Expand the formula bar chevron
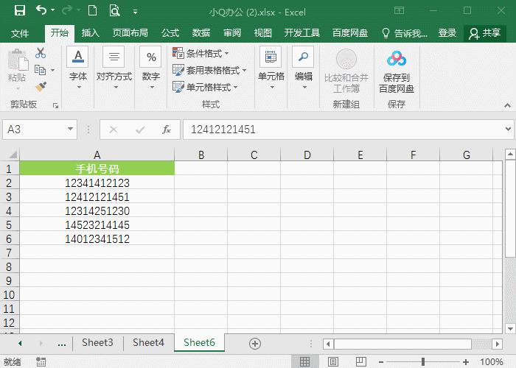This screenshot has width=516, height=368. pos(508,129)
